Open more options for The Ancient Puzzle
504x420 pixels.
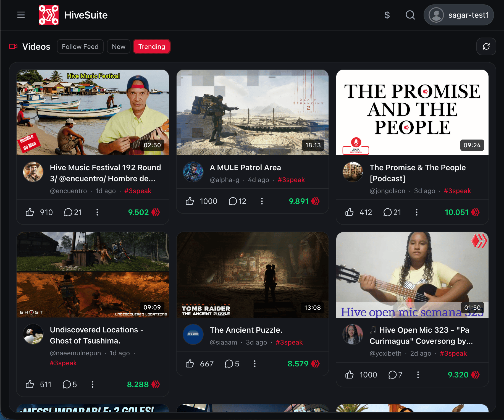pos(255,364)
